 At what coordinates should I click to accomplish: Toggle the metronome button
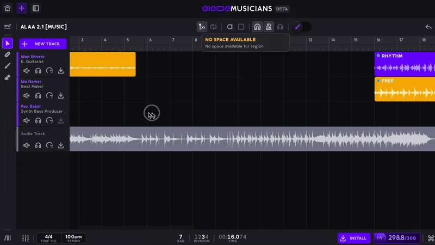pos(269,27)
